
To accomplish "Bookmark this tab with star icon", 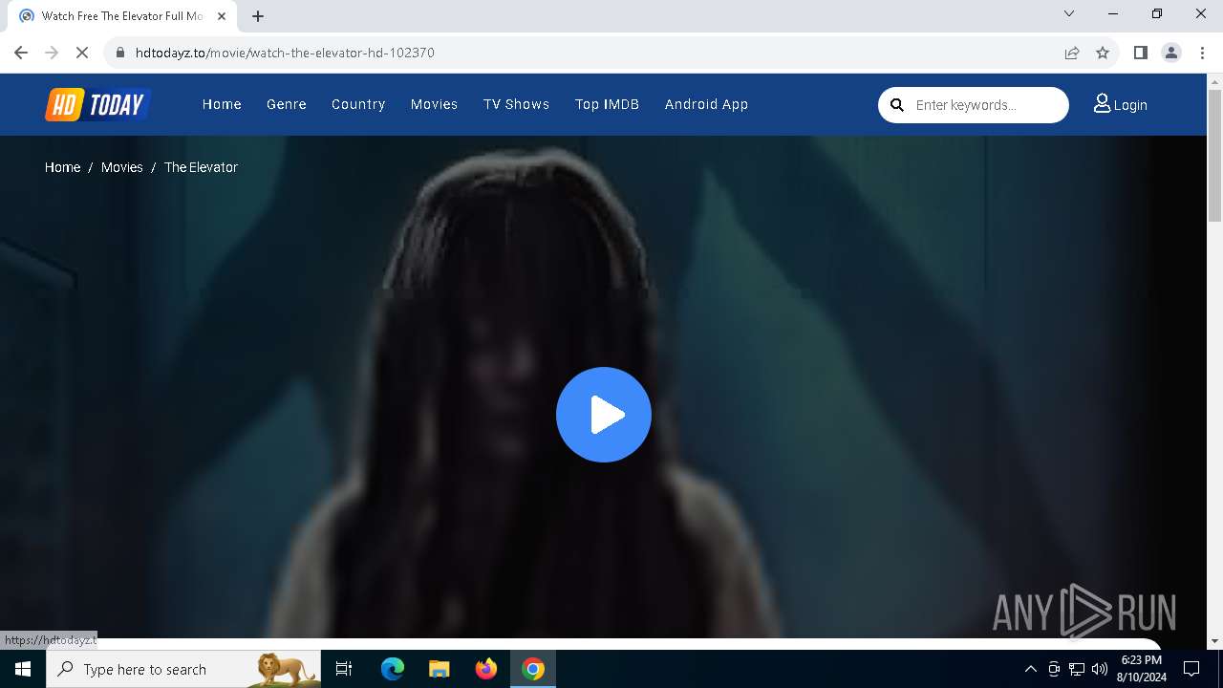I will pyautogui.click(x=1103, y=53).
